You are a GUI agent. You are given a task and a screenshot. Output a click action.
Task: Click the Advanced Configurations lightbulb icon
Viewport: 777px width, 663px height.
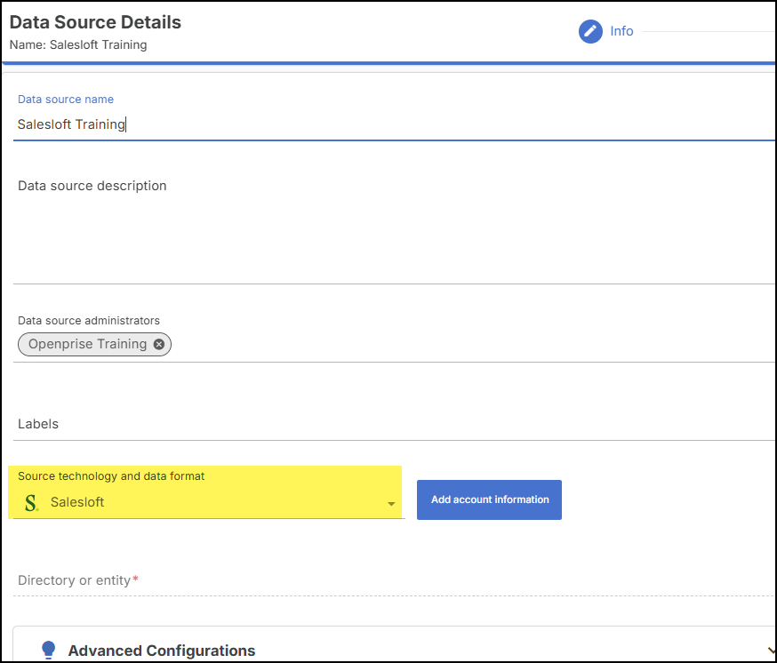tap(49, 650)
